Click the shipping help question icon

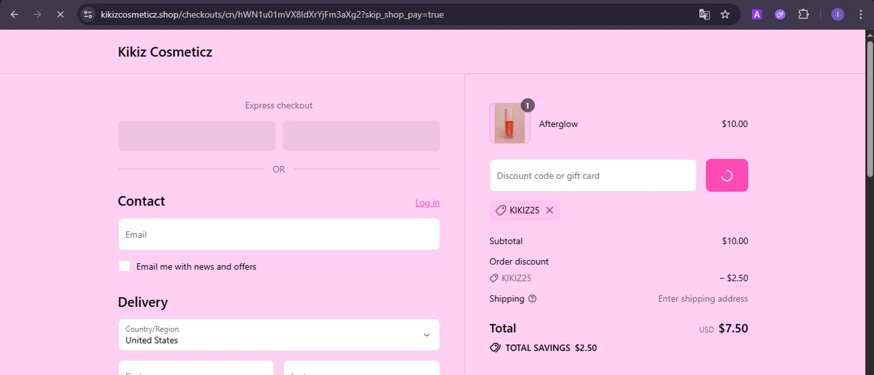pos(532,299)
